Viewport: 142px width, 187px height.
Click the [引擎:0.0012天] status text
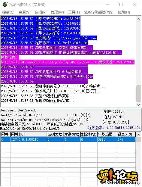click(x=116, y=122)
